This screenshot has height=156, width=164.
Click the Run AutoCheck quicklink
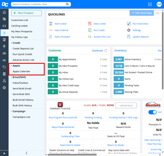(141, 24)
